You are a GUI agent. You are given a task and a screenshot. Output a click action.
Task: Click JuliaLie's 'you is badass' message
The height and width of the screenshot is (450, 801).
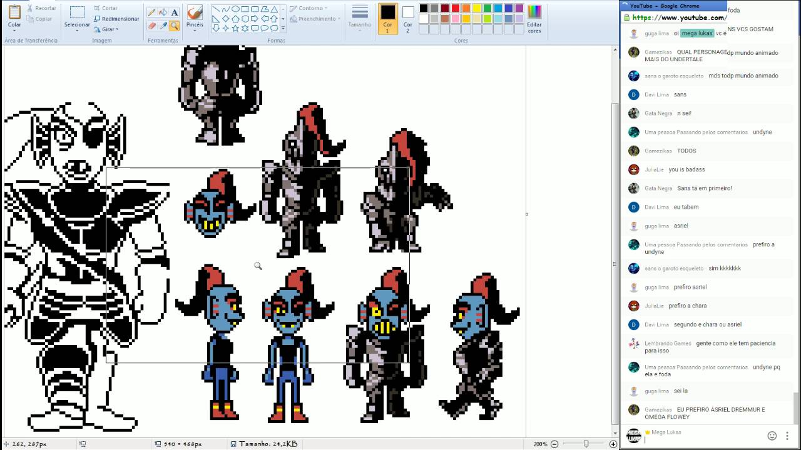686,169
